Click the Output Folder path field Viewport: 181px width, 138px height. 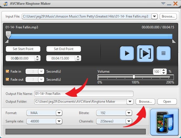(80, 102)
